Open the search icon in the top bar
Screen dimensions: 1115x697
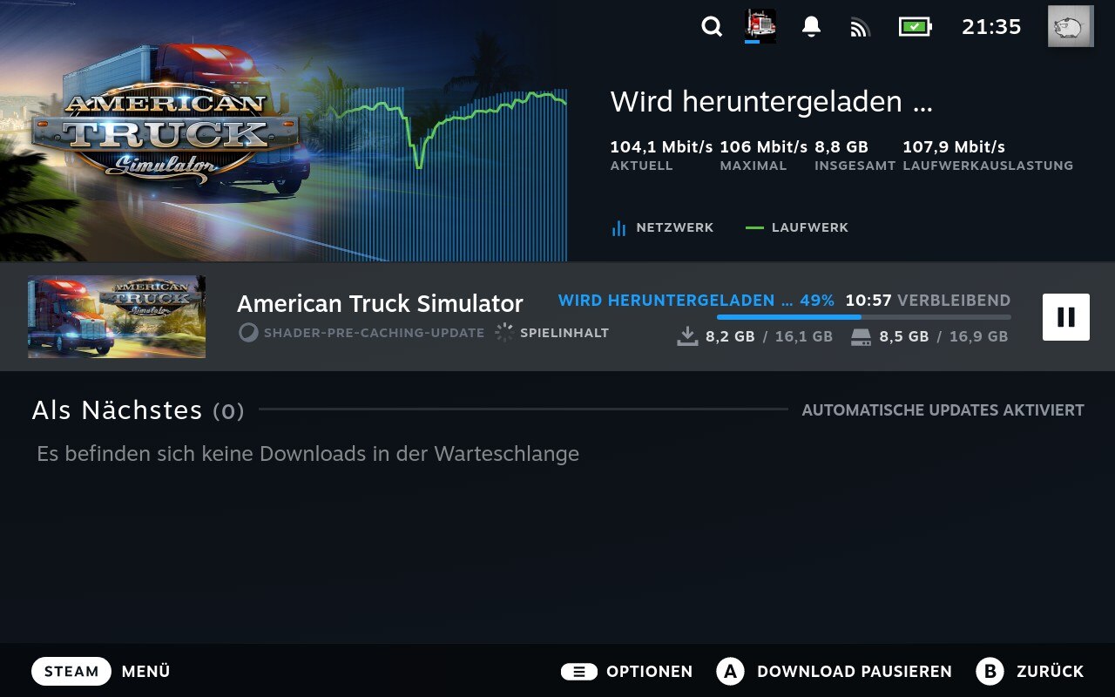(711, 27)
